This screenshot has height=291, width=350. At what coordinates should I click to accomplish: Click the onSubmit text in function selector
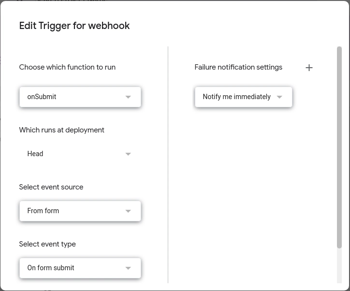click(x=42, y=97)
